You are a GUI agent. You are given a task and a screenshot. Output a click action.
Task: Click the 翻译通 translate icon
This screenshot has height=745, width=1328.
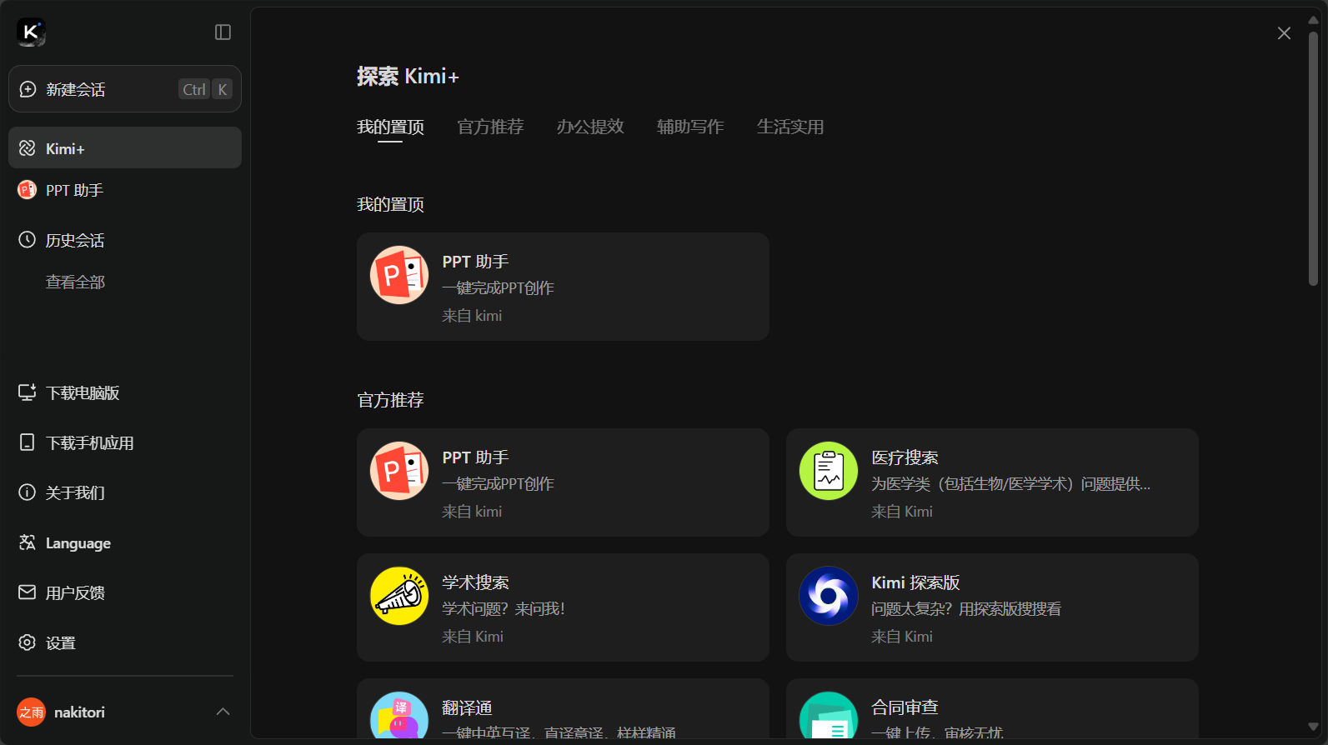pyautogui.click(x=399, y=715)
